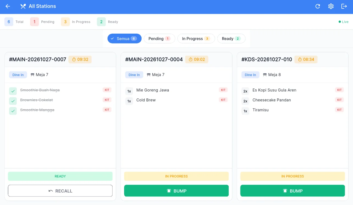Click the 1x quantity badge for Mie Goreng Jawa
The width and height of the screenshot is (353, 205).
coord(129,91)
